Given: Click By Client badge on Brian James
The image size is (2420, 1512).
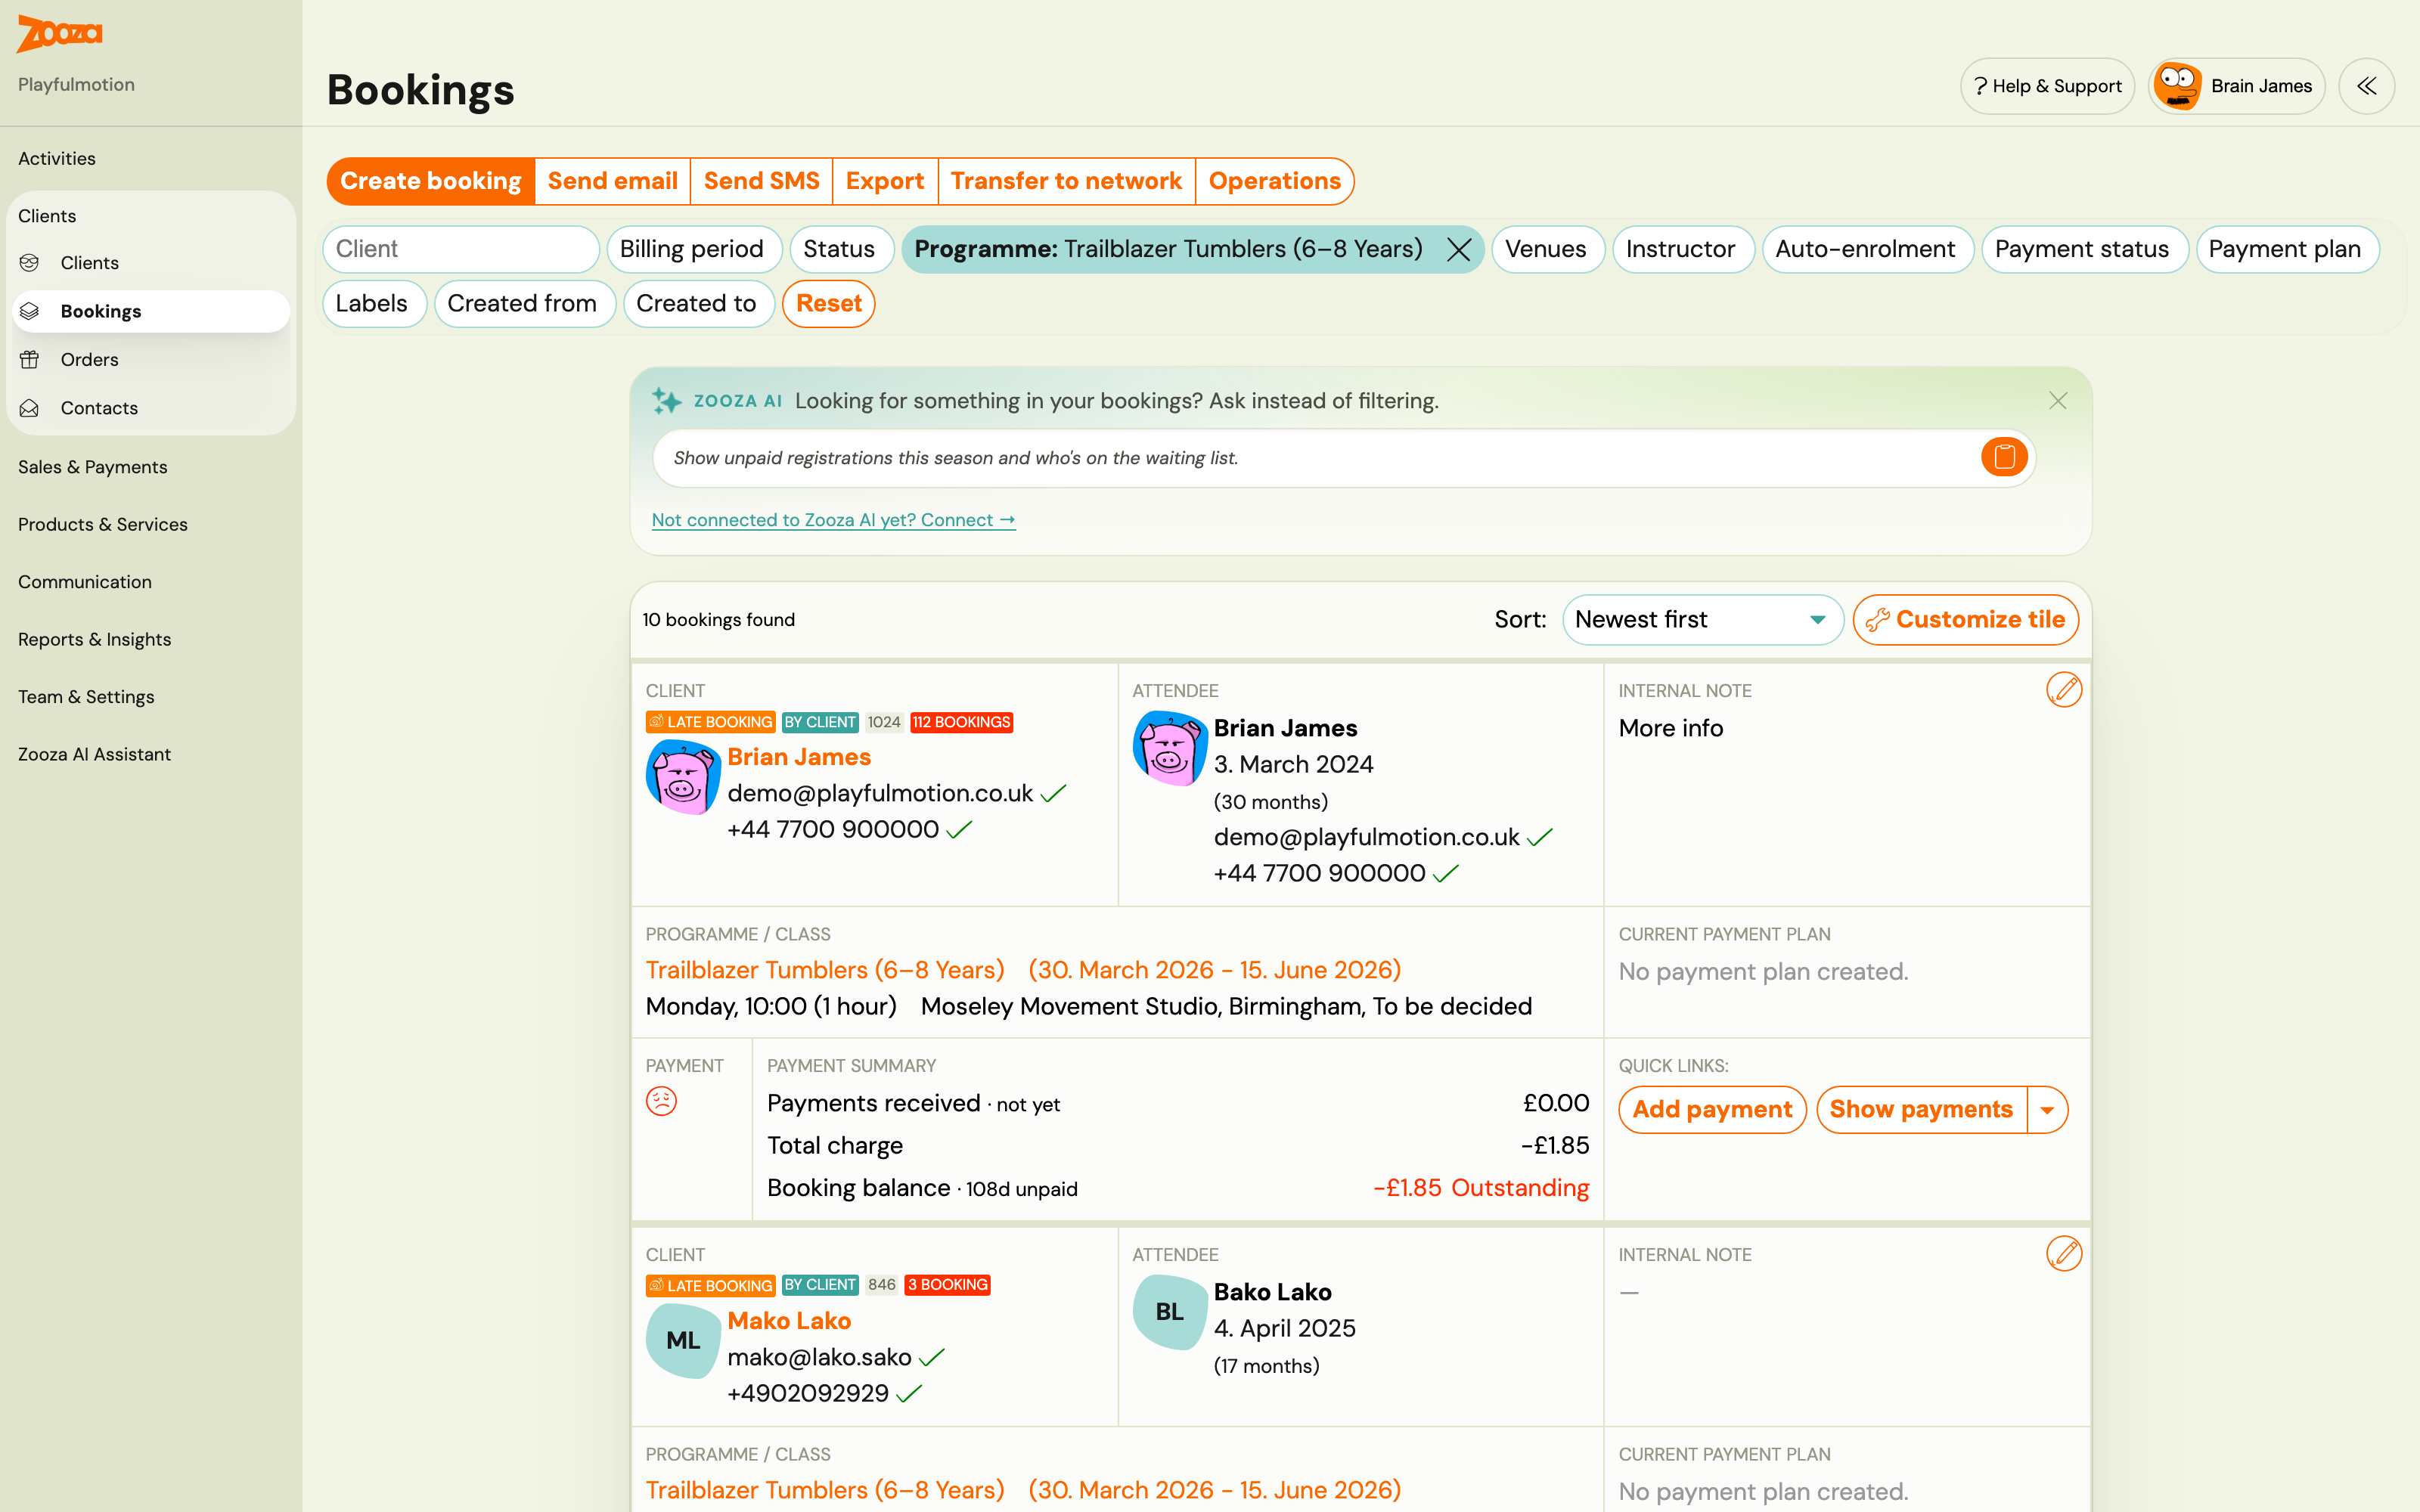Looking at the screenshot, I should coord(820,722).
